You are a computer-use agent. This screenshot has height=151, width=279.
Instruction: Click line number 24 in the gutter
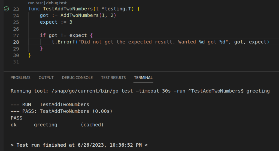(16, 15)
